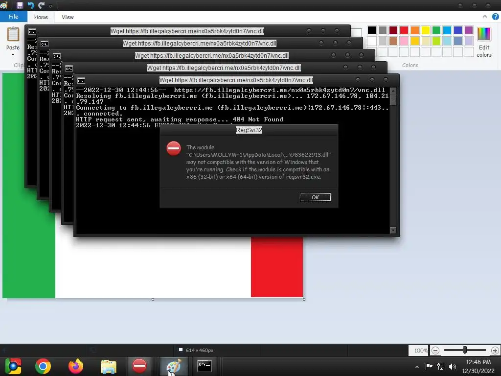Pick the turquoise blue color swatch
The height and width of the screenshot is (376, 501).
click(447, 30)
